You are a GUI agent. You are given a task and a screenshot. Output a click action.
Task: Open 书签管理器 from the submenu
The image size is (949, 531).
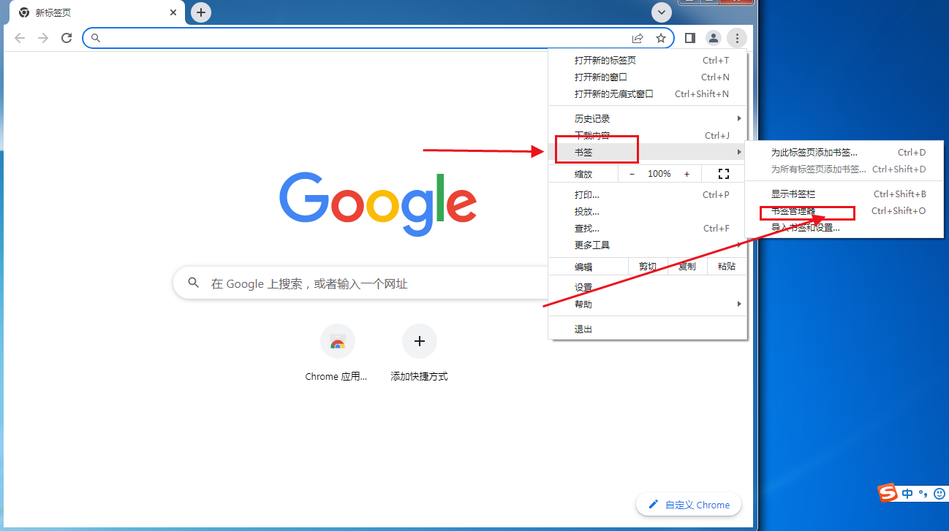(844, 211)
